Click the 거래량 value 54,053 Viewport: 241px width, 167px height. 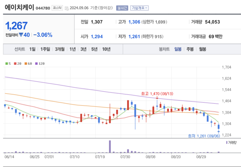(x=212, y=22)
